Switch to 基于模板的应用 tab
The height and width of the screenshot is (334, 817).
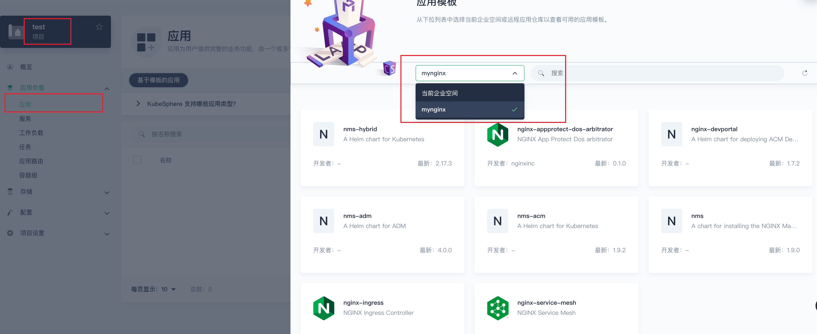point(158,80)
